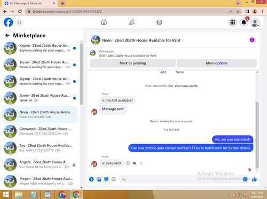Open File Explorer from the taskbar

click(x=19, y=195)
